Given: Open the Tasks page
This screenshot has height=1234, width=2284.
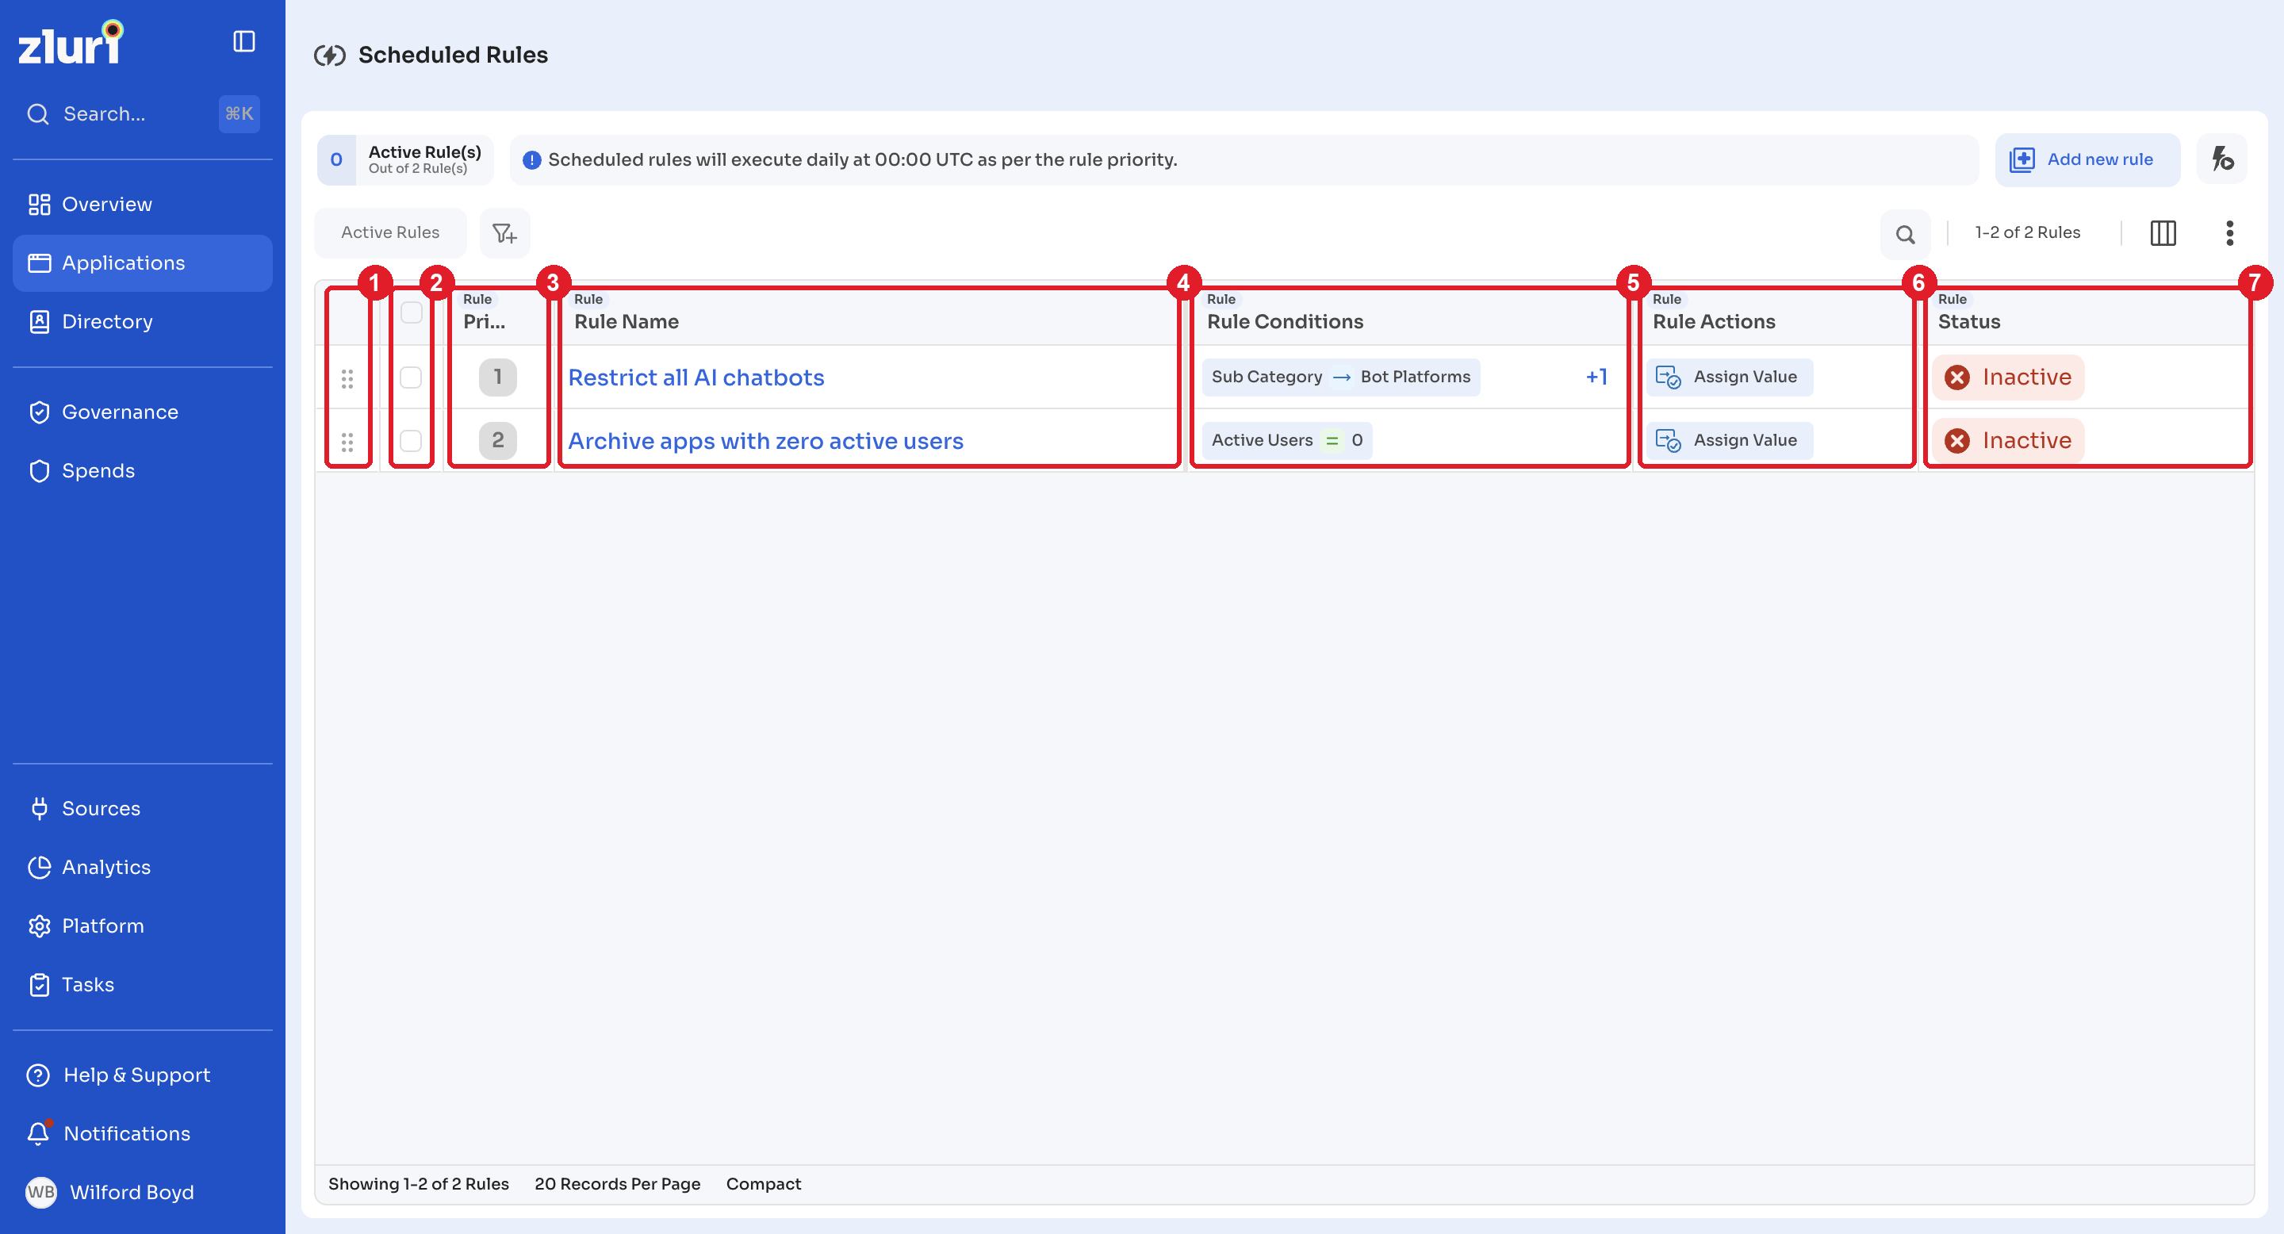Looking at the screenshot, I should tap(142, 983).
